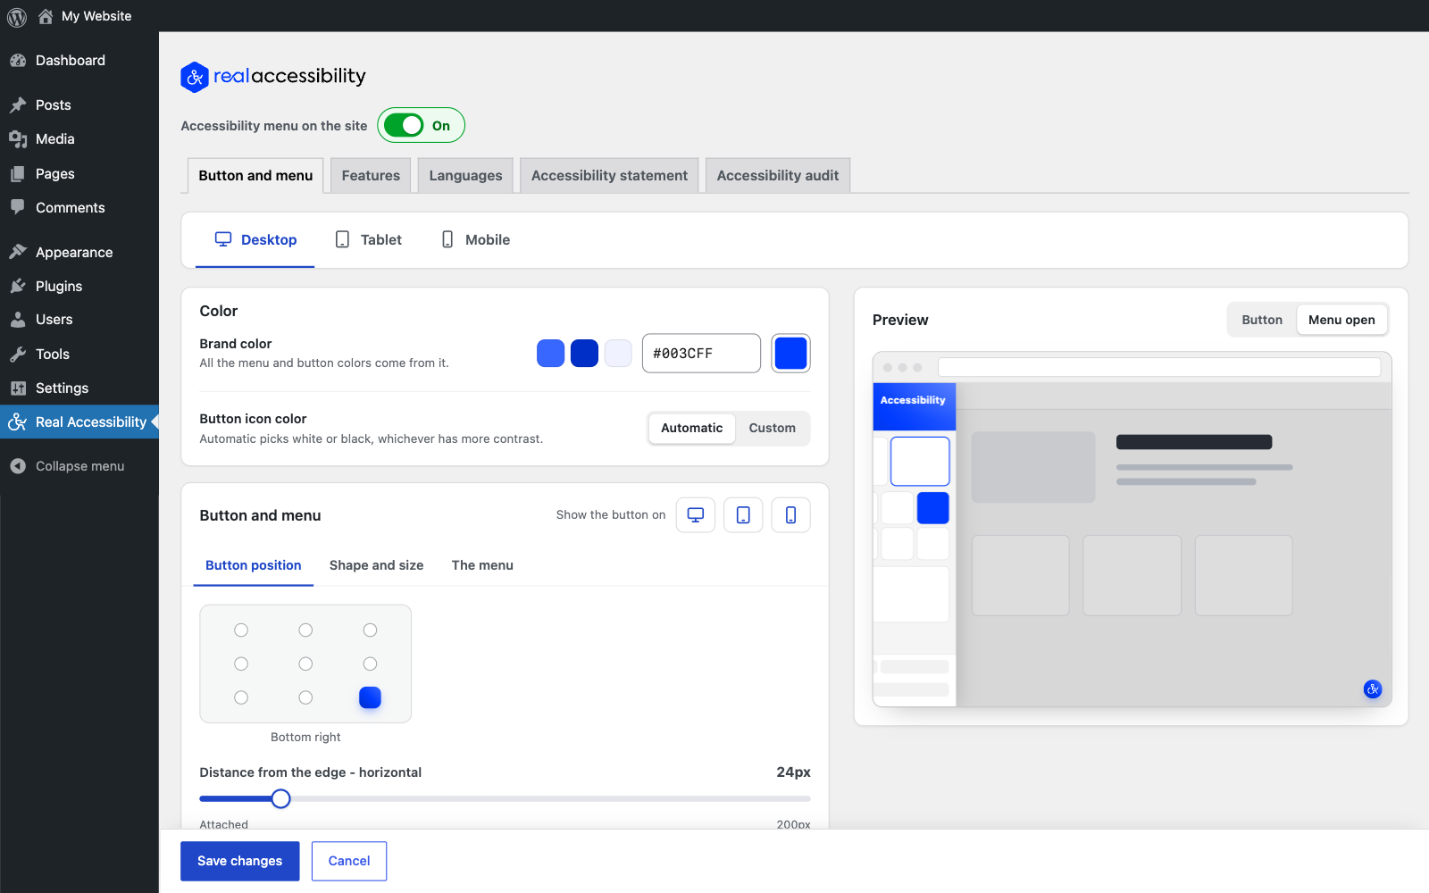
Task: Click the Accessibility header in preview menu
Action: coord(914,406)
